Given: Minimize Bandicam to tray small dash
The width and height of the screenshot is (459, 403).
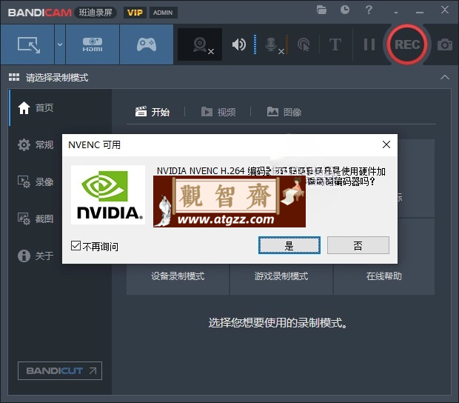Looking at the screenshot, I should (396, 13).
